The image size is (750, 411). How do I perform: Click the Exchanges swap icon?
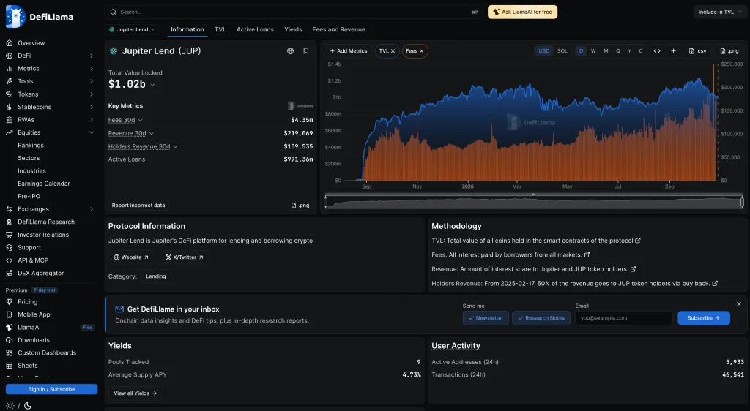tap(9, 209)
